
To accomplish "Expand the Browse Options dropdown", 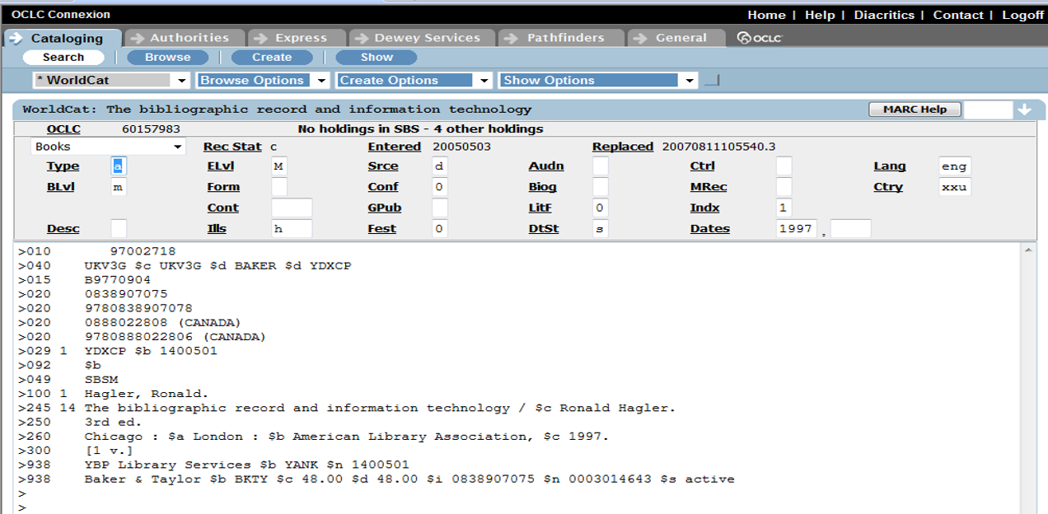I will pos(321,81).
